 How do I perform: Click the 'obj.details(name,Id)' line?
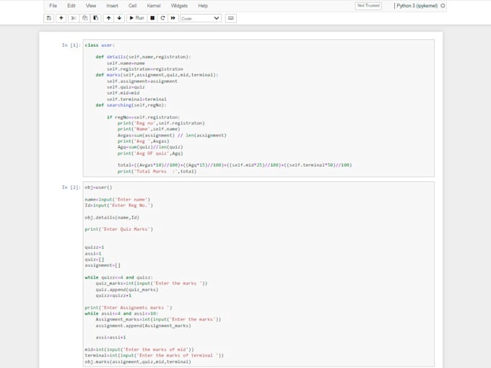(112, 217)
